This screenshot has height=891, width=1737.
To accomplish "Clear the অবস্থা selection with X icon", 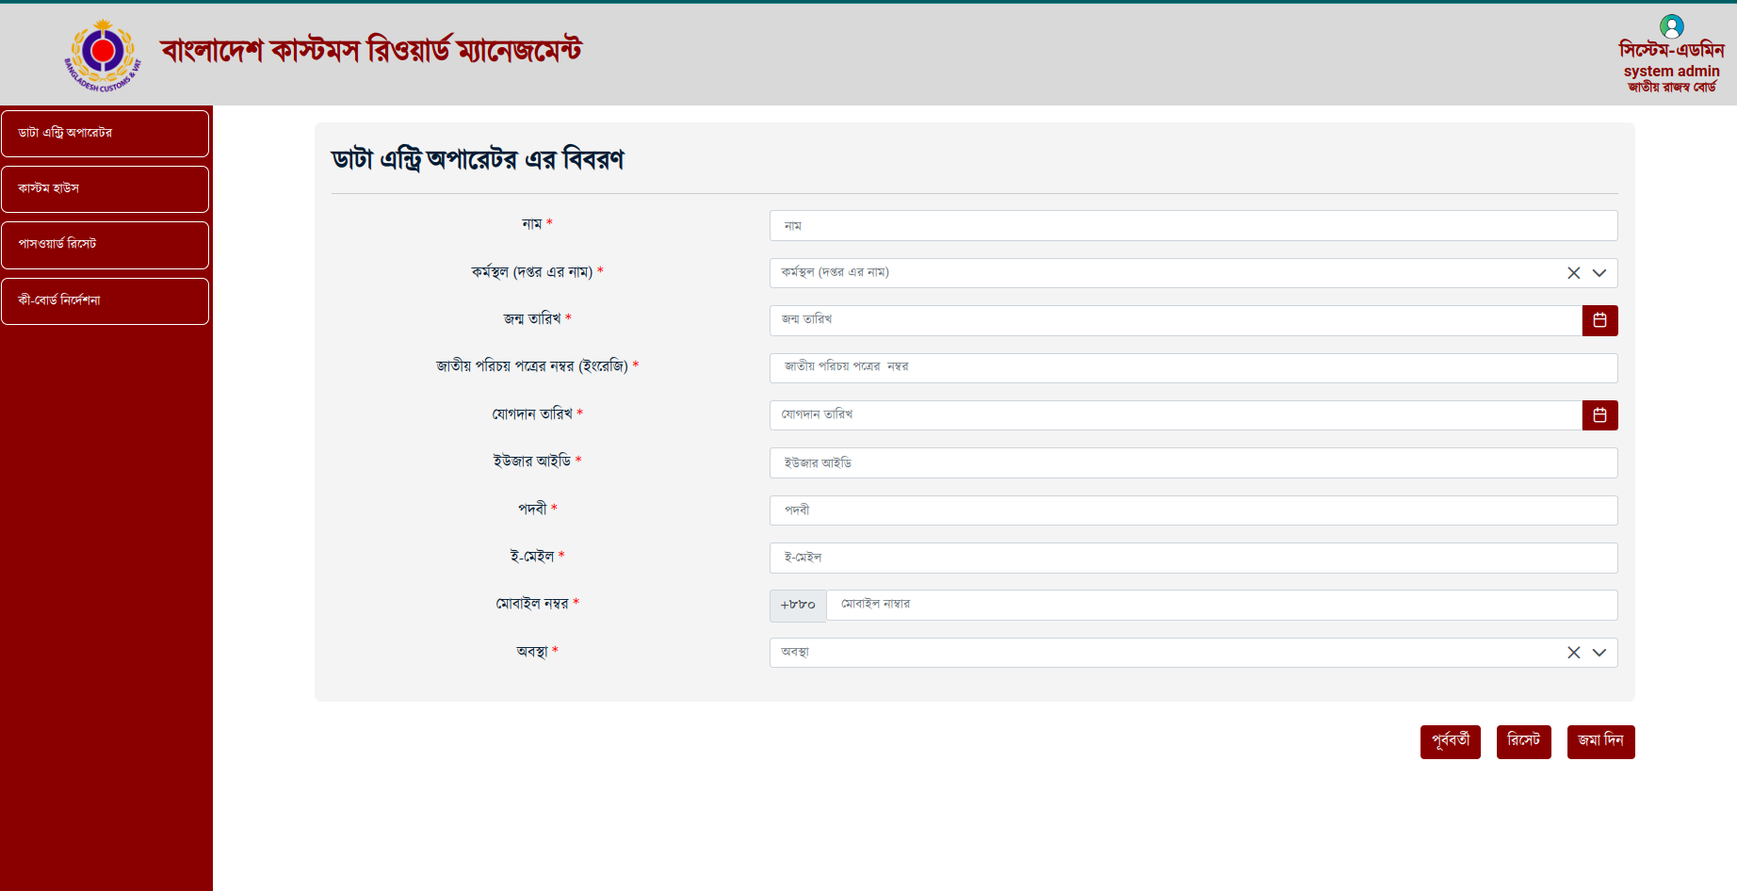I will pos(1573,653).
